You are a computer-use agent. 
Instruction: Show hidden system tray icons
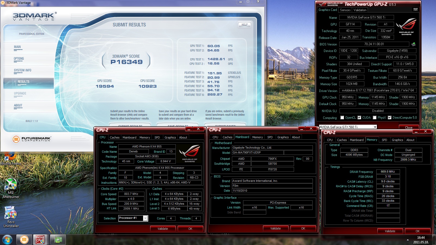point(408,240)
